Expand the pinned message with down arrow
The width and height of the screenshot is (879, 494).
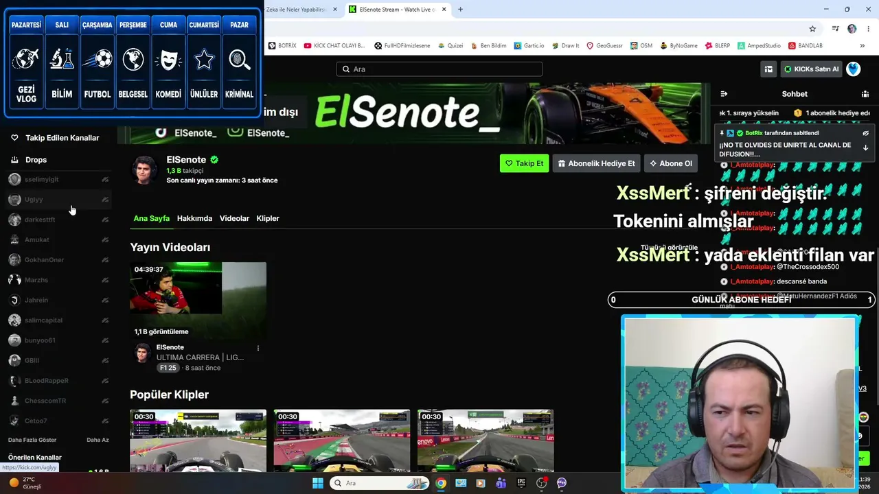pyautogui.click(x=865, y=148)
